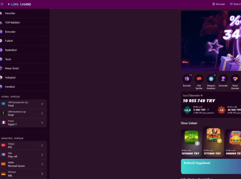Open the 980000 TRY game card
This screenshot has width=241, height=179.
coord(233,143)
